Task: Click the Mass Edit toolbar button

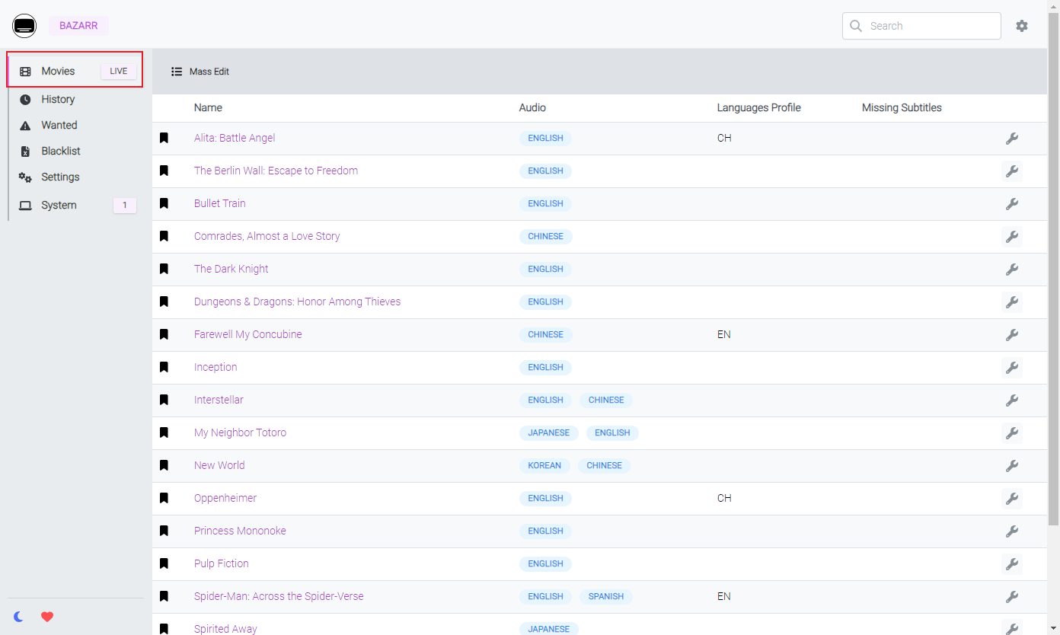Action: tap(200, 72)
